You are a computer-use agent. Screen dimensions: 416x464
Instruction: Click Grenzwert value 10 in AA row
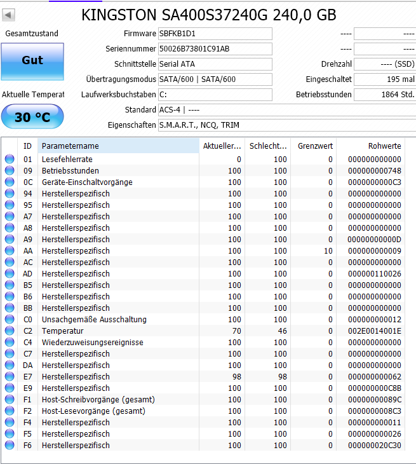coord(328,251)
